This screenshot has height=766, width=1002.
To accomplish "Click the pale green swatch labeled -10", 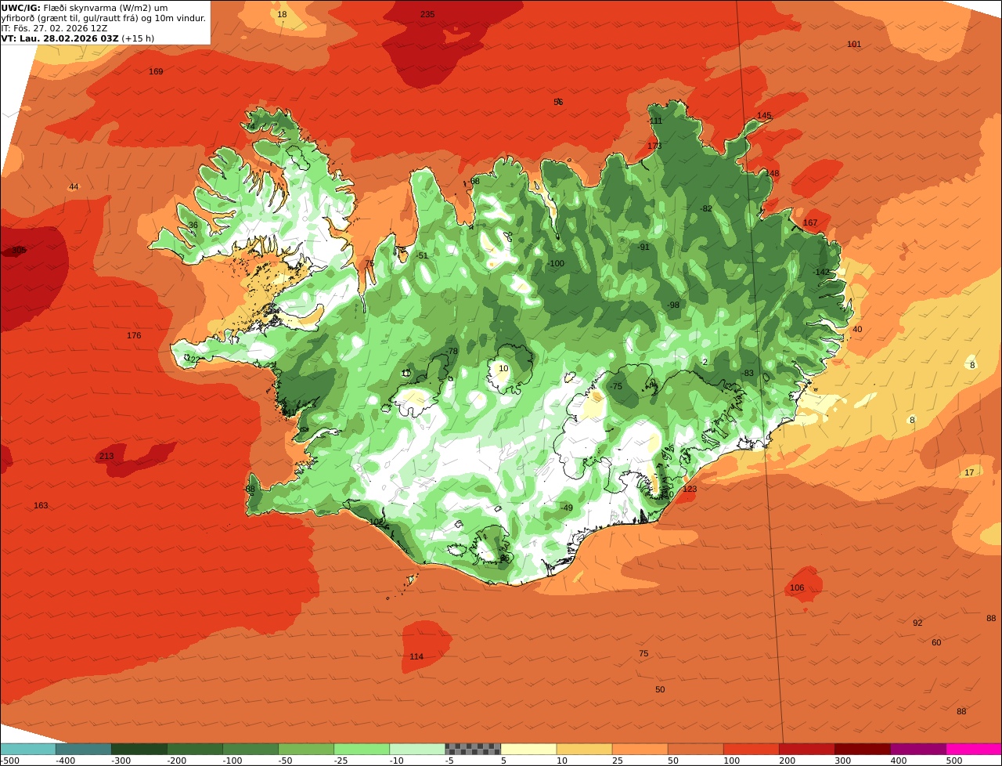I will point(417,749).
